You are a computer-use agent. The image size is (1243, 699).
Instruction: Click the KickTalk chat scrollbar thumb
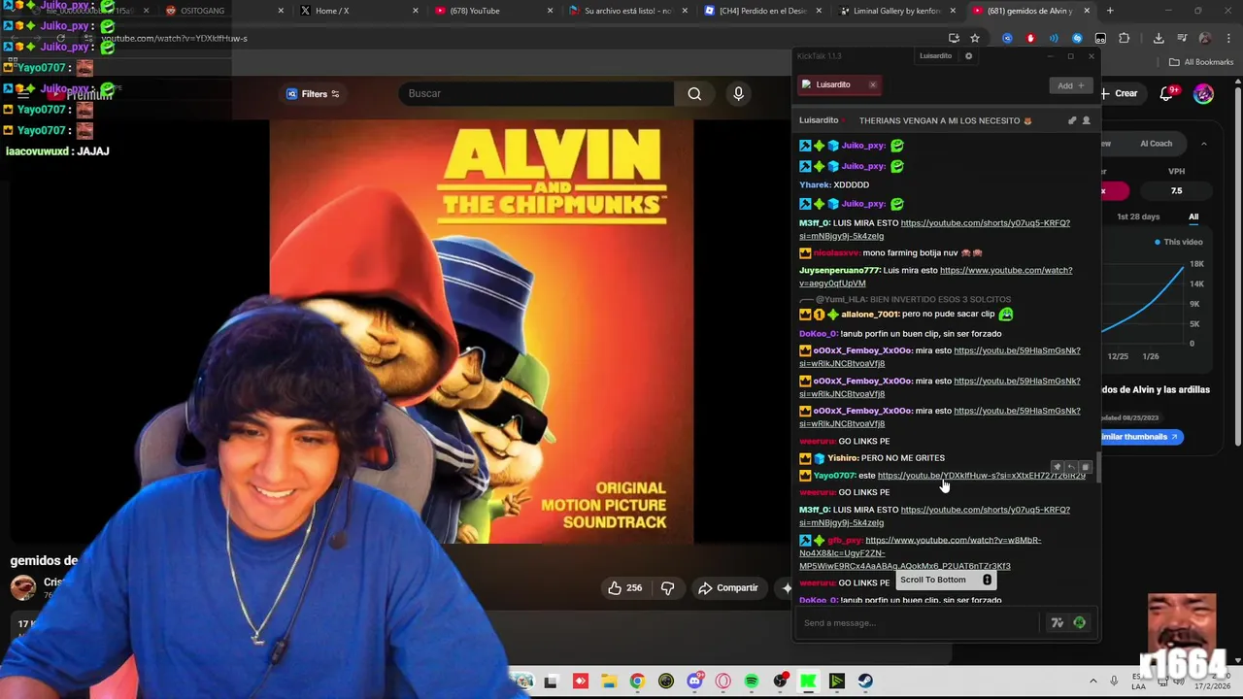click(1098, 466)
